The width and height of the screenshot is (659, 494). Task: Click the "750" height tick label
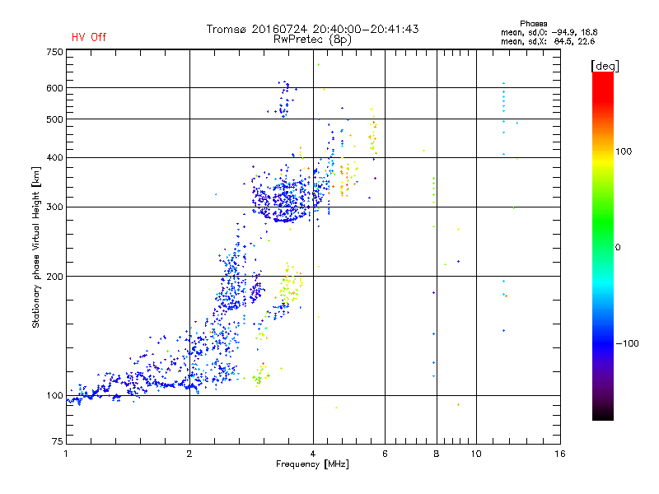54,52
